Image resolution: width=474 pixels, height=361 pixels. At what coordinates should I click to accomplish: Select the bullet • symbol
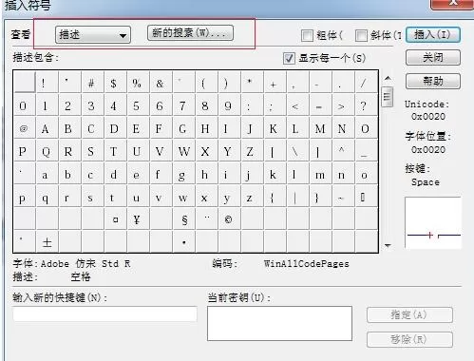click(x=184, y=242)
